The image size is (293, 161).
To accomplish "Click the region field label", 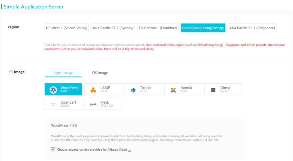I will tap(14, 27).
